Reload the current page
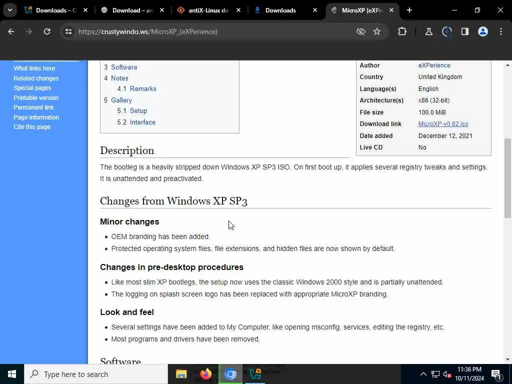Image resolution: width=512 pixels, height=384 pixels. pyautogui.click(x=47, y=31)
